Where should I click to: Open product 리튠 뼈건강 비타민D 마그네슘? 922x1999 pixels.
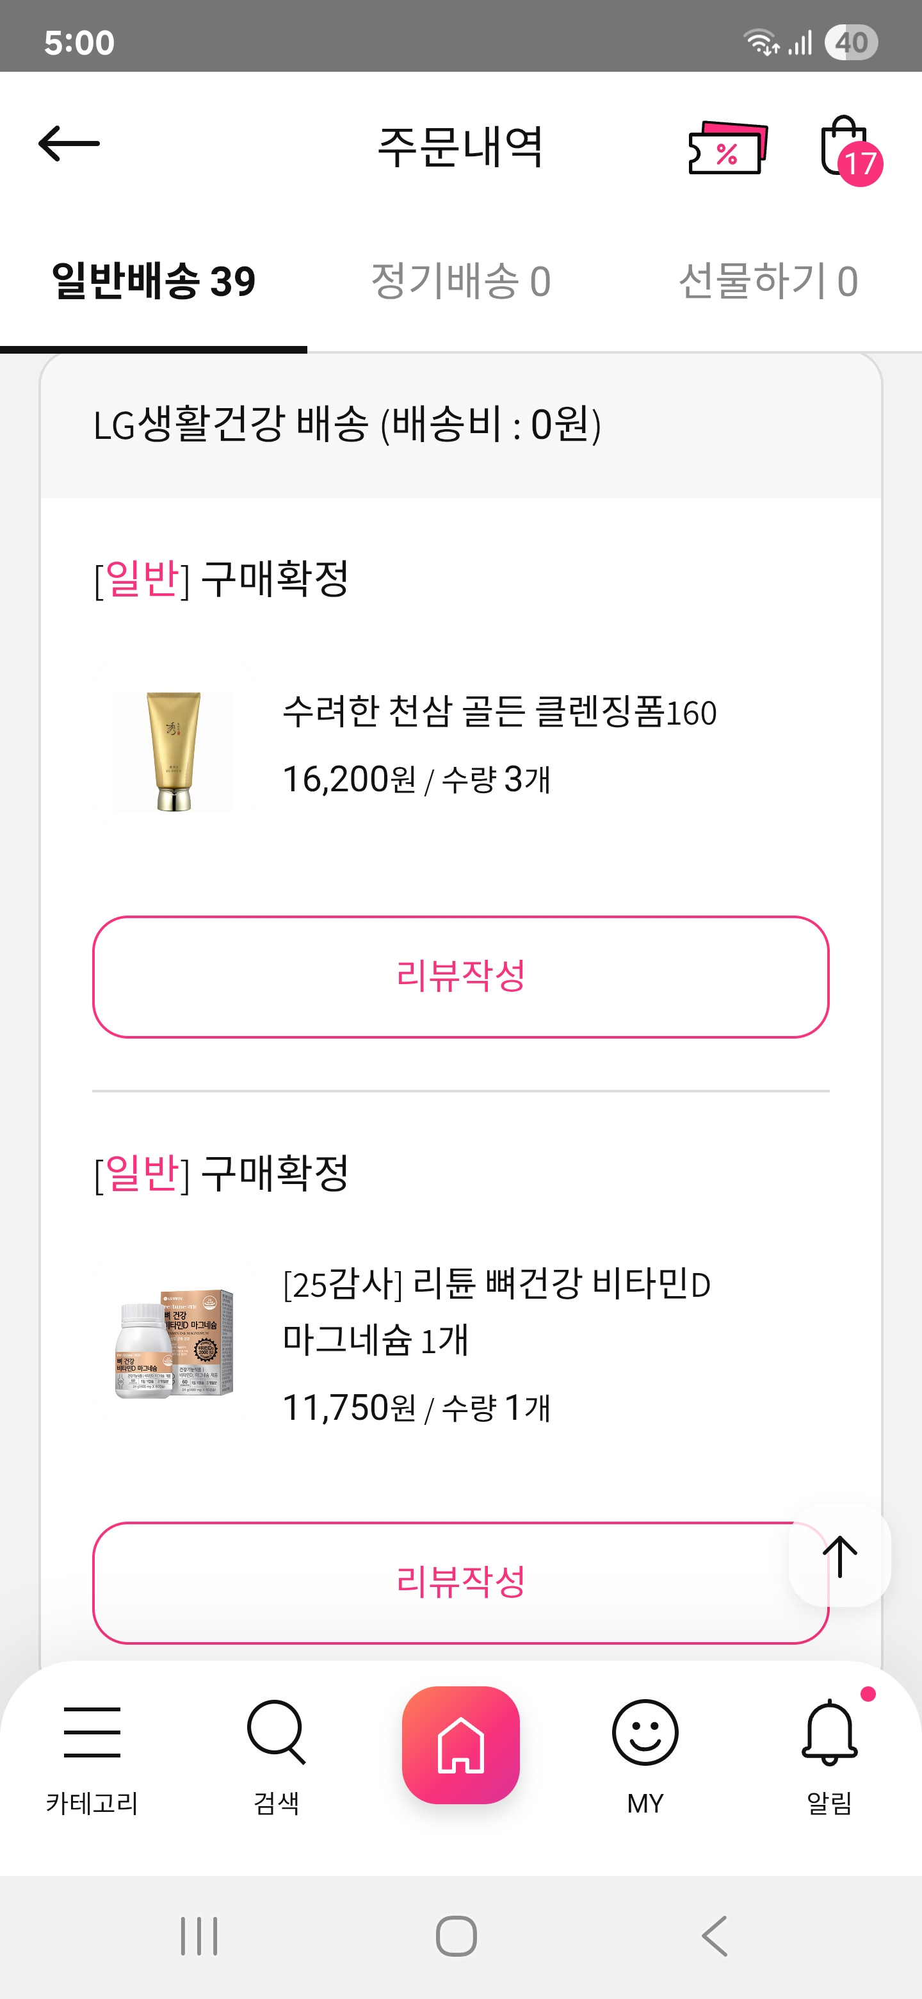pos(496,1311)
